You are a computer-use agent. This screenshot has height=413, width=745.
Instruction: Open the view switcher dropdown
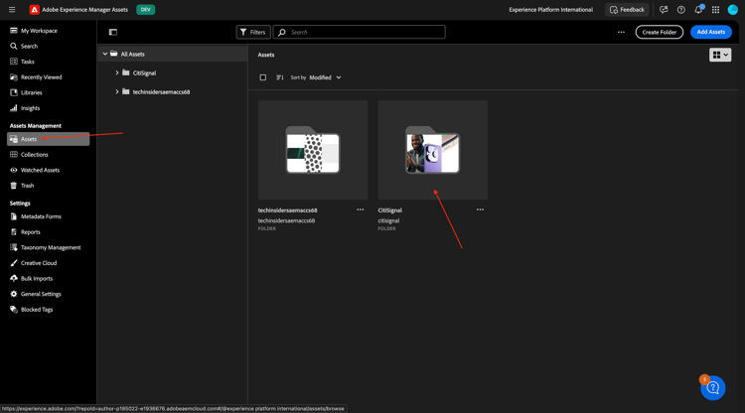pos(720,55)
